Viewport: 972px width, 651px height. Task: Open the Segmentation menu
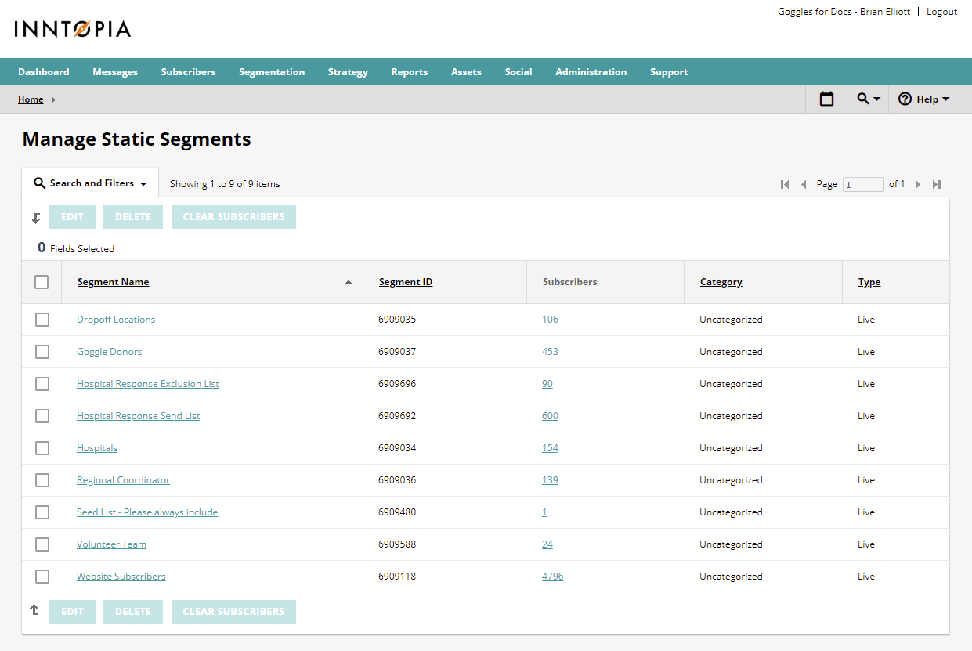(x=272, y=72)
